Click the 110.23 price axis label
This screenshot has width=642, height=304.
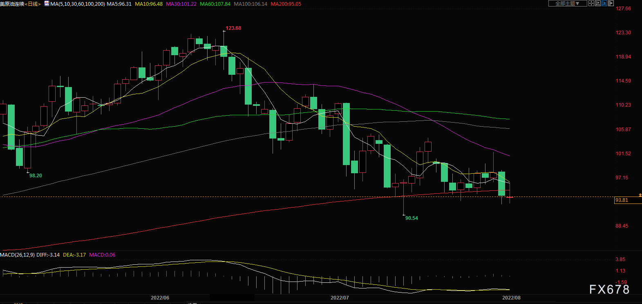point(623,105)
